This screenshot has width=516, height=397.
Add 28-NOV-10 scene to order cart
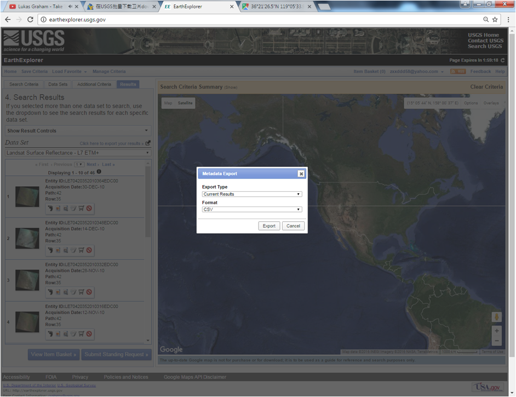pos(81,292)
